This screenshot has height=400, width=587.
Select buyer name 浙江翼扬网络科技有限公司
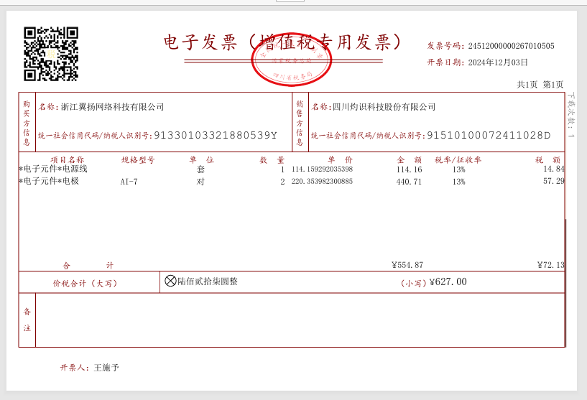[112, 107]
